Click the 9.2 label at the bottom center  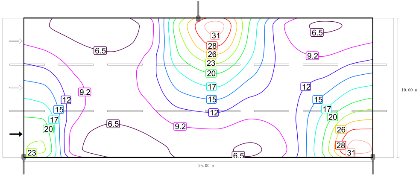[x=180, y=126]
